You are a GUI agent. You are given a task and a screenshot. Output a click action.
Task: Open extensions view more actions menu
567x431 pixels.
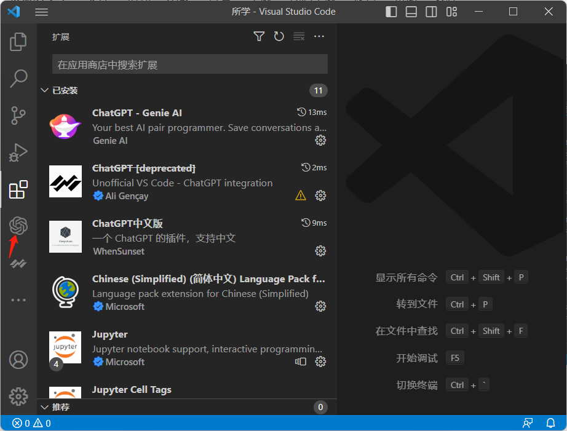click(319, 36)
